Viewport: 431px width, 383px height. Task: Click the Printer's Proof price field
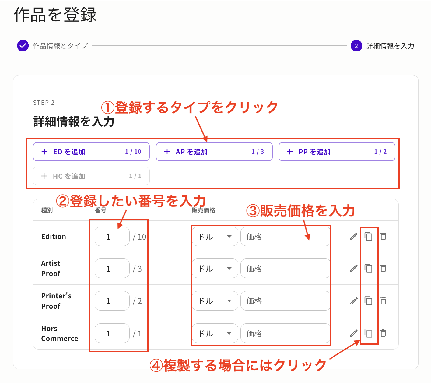pyautogui.click(x=286, y=301)
